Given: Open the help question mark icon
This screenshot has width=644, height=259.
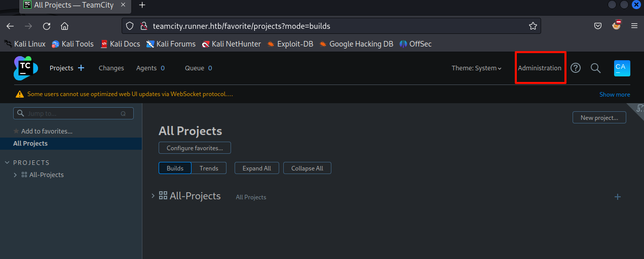Looking at the screenshot, I should (576, 68).
